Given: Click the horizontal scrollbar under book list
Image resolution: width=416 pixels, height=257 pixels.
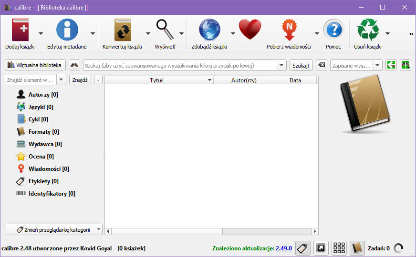Looking at the screenshot, I should (x=211, y=231).
